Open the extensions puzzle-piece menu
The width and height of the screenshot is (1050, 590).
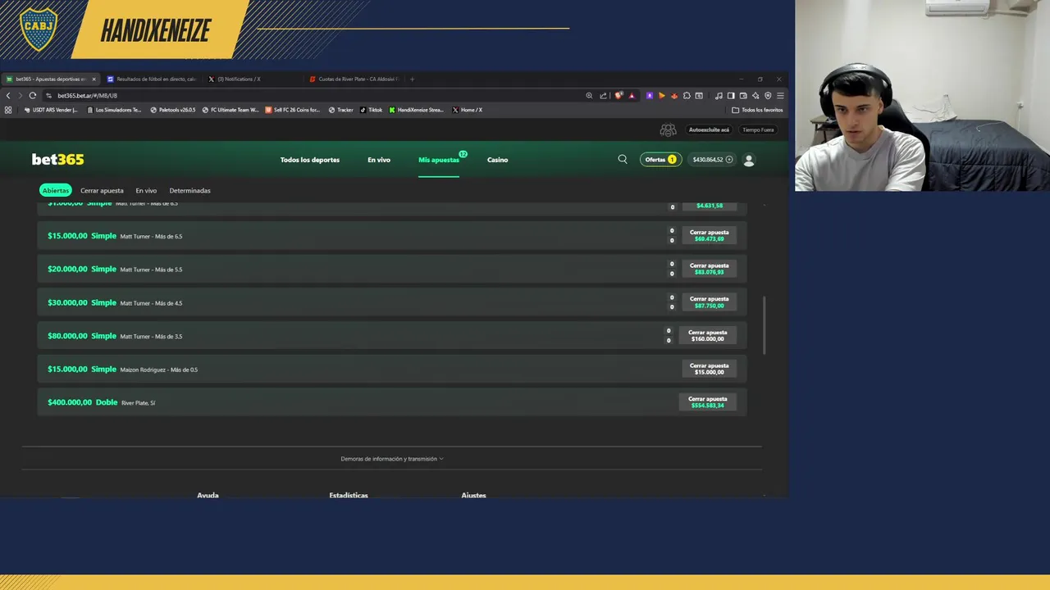pos(687,95)
